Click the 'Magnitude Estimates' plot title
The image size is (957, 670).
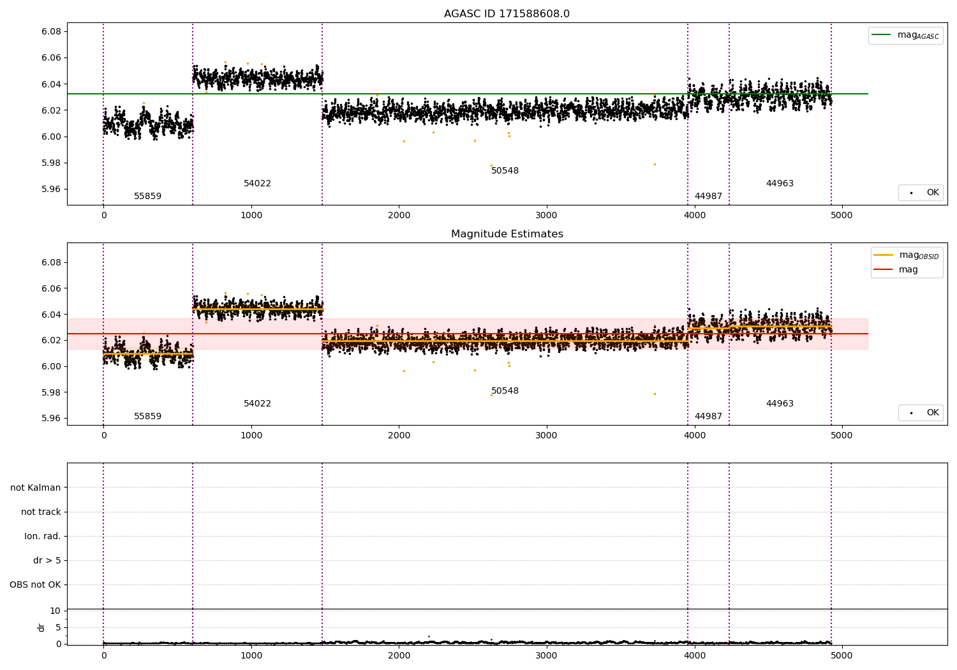[x=507, y=234]
